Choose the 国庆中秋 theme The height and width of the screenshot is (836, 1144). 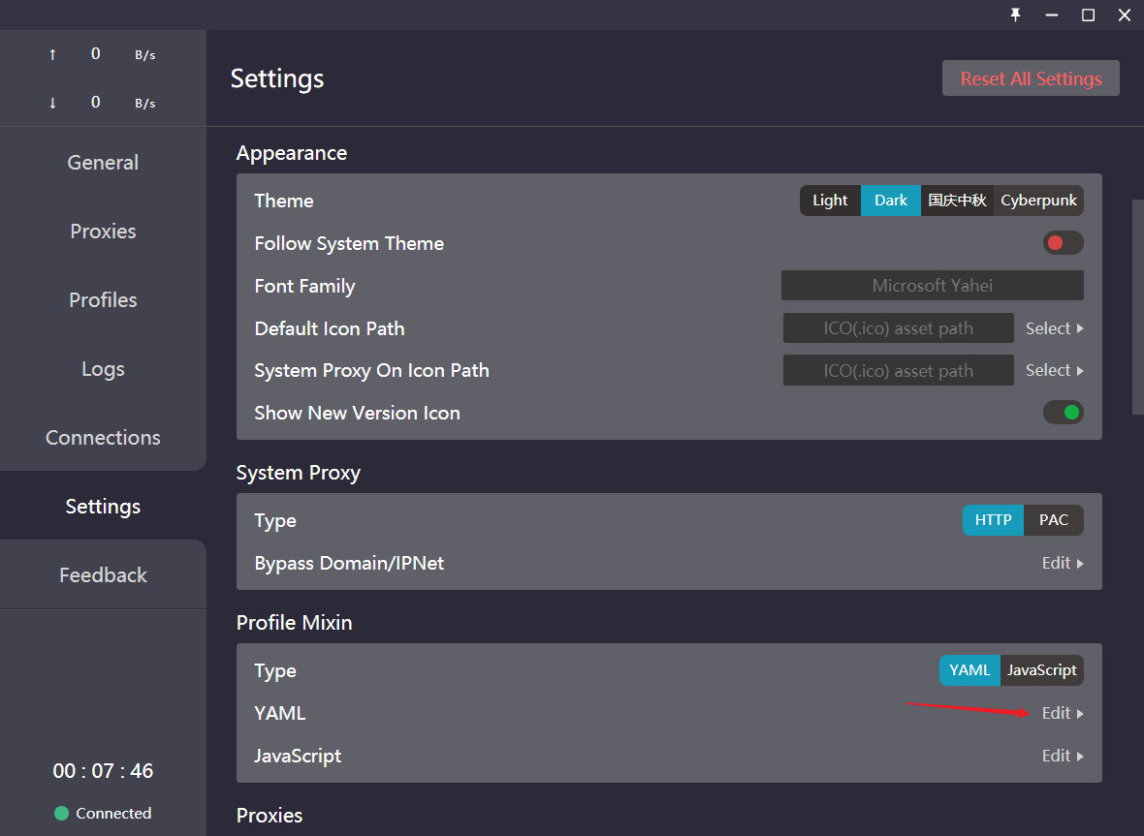coord(957,201)
